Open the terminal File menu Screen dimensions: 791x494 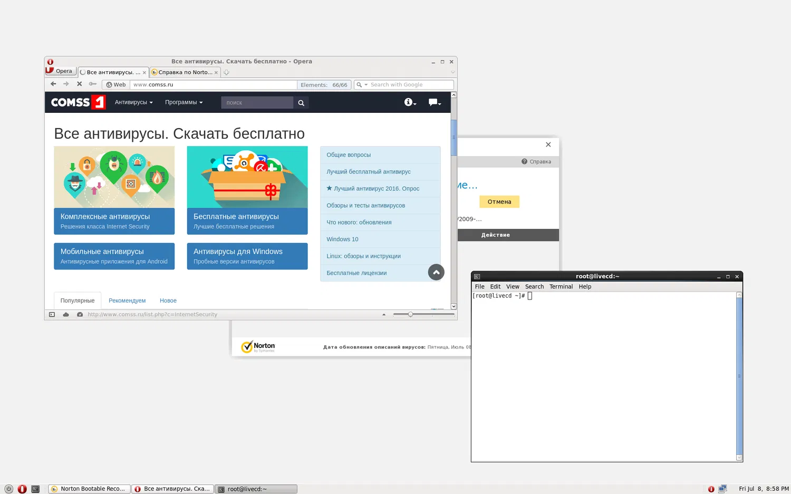pos(480,287)
